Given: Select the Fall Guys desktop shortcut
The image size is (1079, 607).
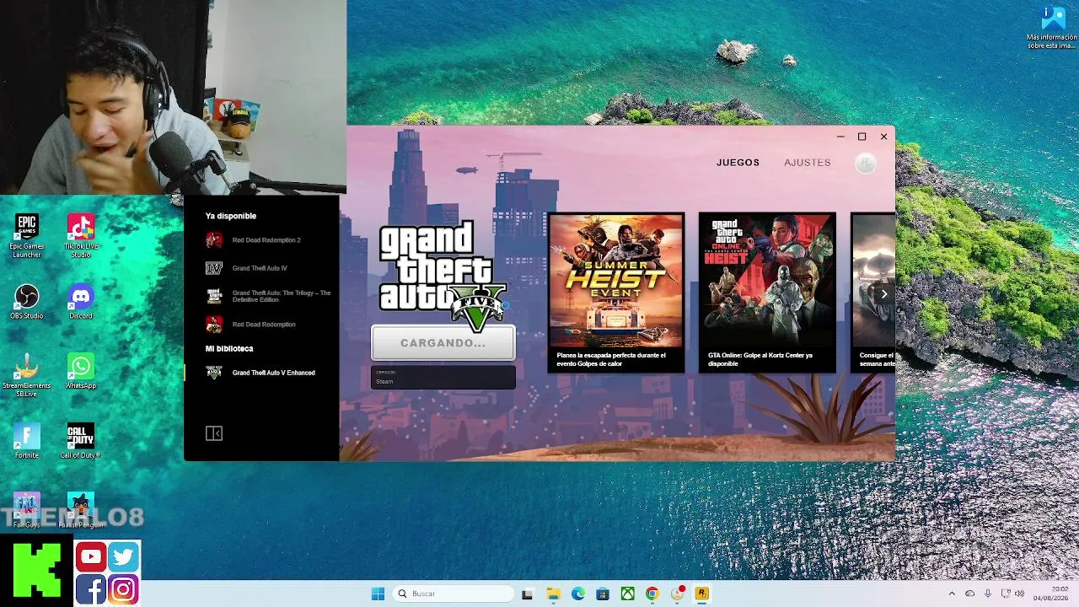Looking at the screenshot, I should tap(27, 510).
